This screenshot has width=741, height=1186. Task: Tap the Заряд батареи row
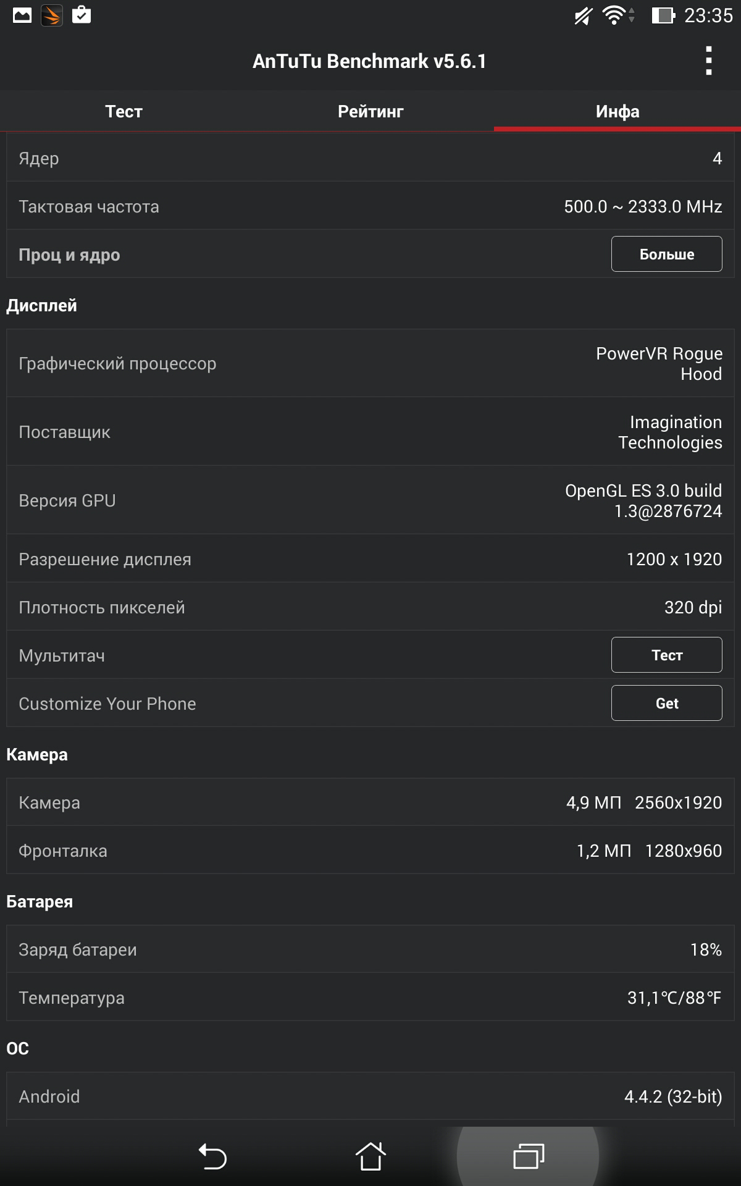pos(371,949)
